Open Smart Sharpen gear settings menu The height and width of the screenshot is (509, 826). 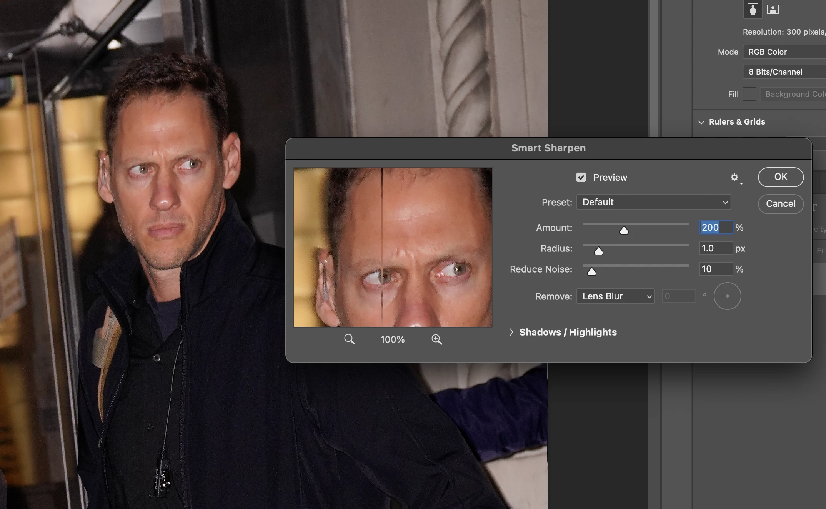point(735,177)
